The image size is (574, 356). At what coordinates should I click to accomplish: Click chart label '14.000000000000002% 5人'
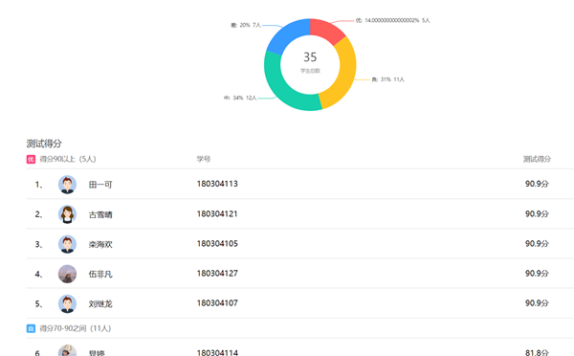(397, 20)
